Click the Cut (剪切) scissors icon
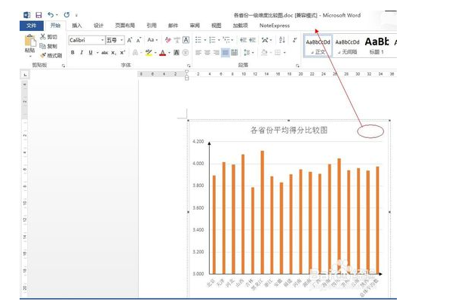455x307 pixels. pyautogui.click(x=43, y=36)
